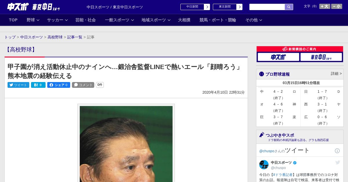Click the Facebook シェア button
348x182 pixels.
pos(59,85)
